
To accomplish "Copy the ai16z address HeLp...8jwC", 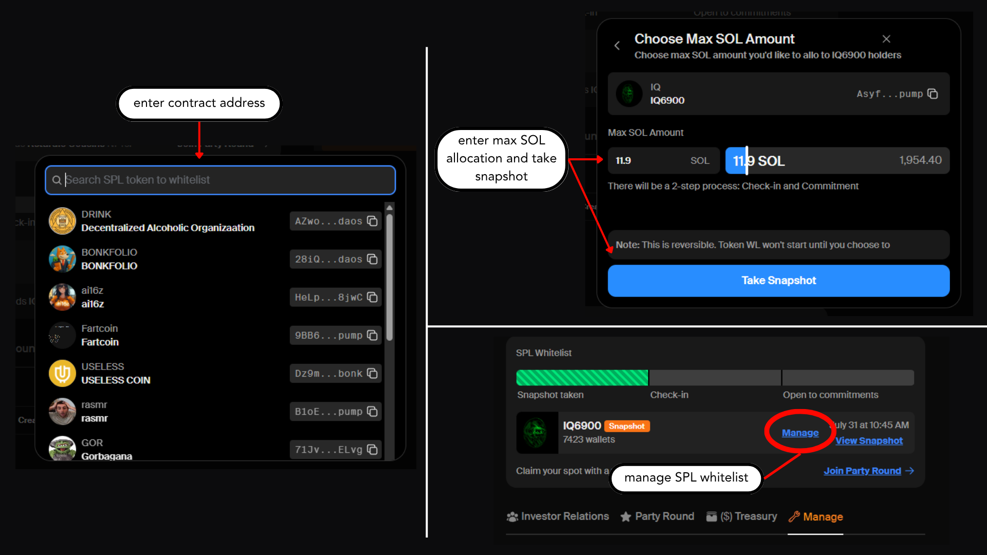I will pos(372,297).
